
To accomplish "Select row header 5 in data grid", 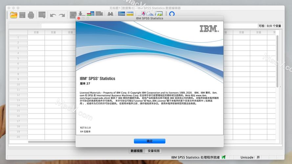I will point(18,58).
